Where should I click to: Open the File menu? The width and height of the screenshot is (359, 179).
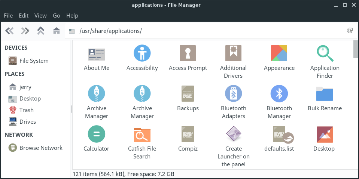tap(8, 15)
